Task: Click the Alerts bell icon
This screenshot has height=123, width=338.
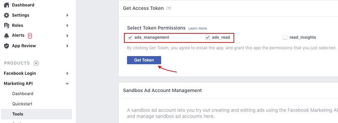Action: 7,35
